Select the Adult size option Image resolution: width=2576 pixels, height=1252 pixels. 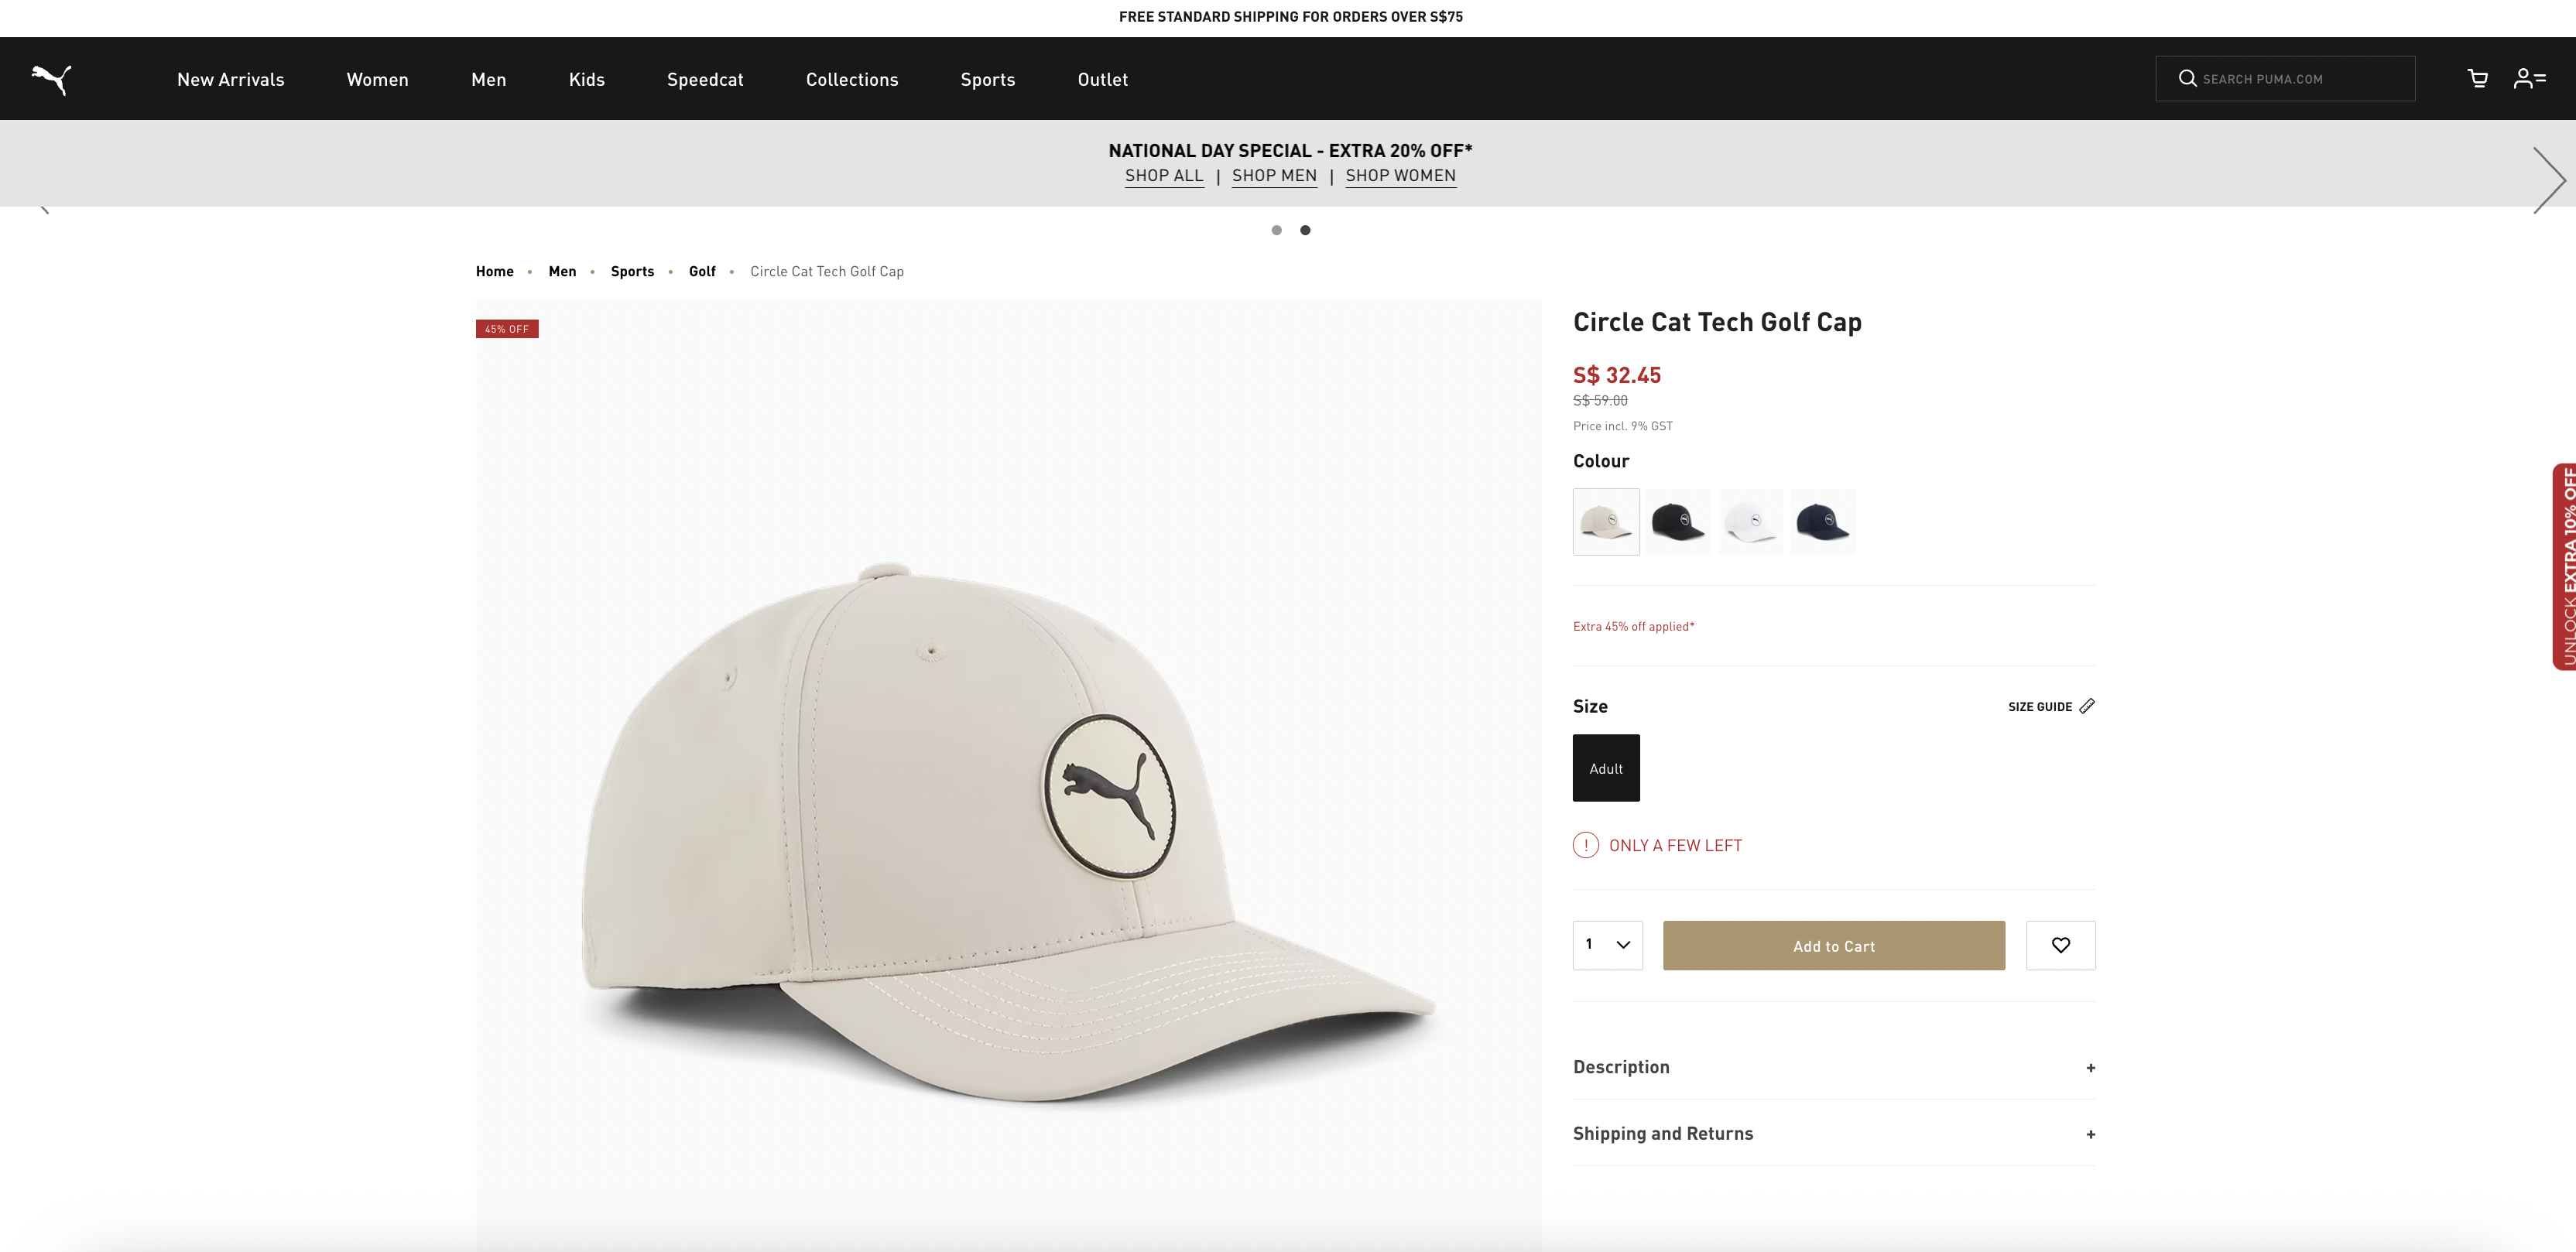coord(1606,768)
